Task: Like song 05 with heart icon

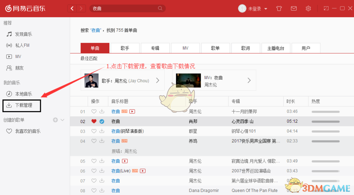Action: point(94,161)
